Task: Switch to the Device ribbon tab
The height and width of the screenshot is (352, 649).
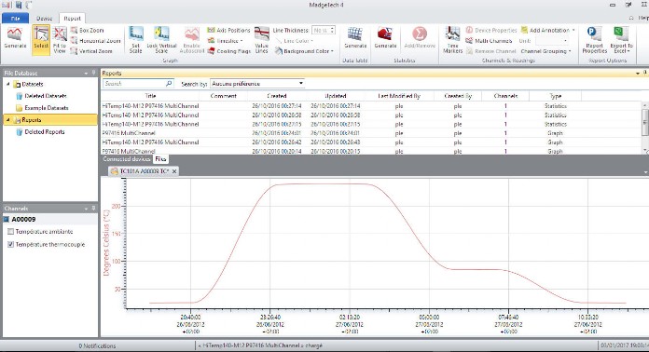Action: pos(44,19)
